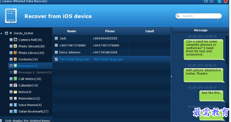Click the Voice Memos microphone icon
The width and height of the screenshot is (231, 122).
pyautogui.click(x=15, y=105)
